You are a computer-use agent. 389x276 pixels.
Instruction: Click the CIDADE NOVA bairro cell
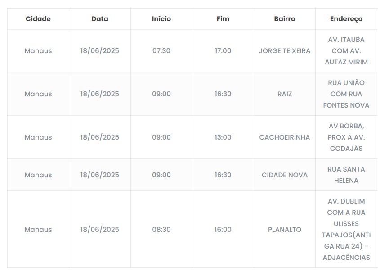(285, 175)
